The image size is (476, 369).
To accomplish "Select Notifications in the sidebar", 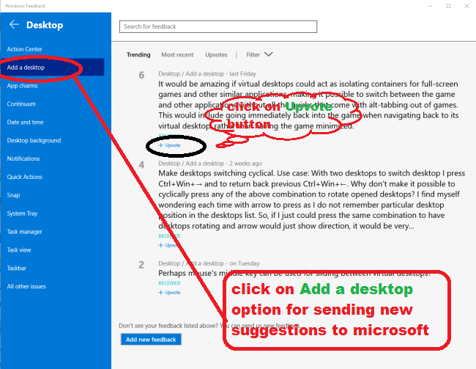I will [x=23, y=158].
